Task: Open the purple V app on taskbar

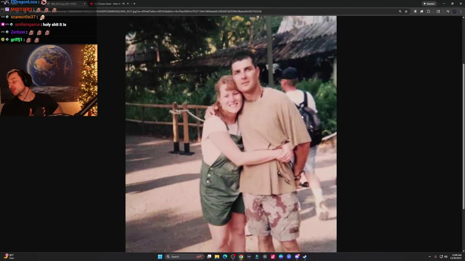Action: (289, 257)
